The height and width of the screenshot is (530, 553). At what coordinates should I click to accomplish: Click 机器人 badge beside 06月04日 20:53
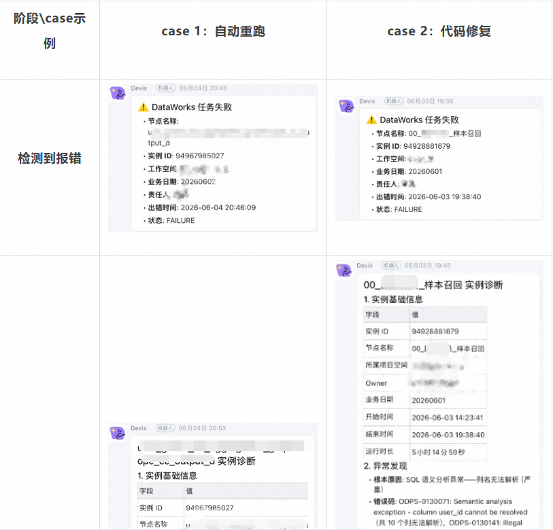[165, 428]
